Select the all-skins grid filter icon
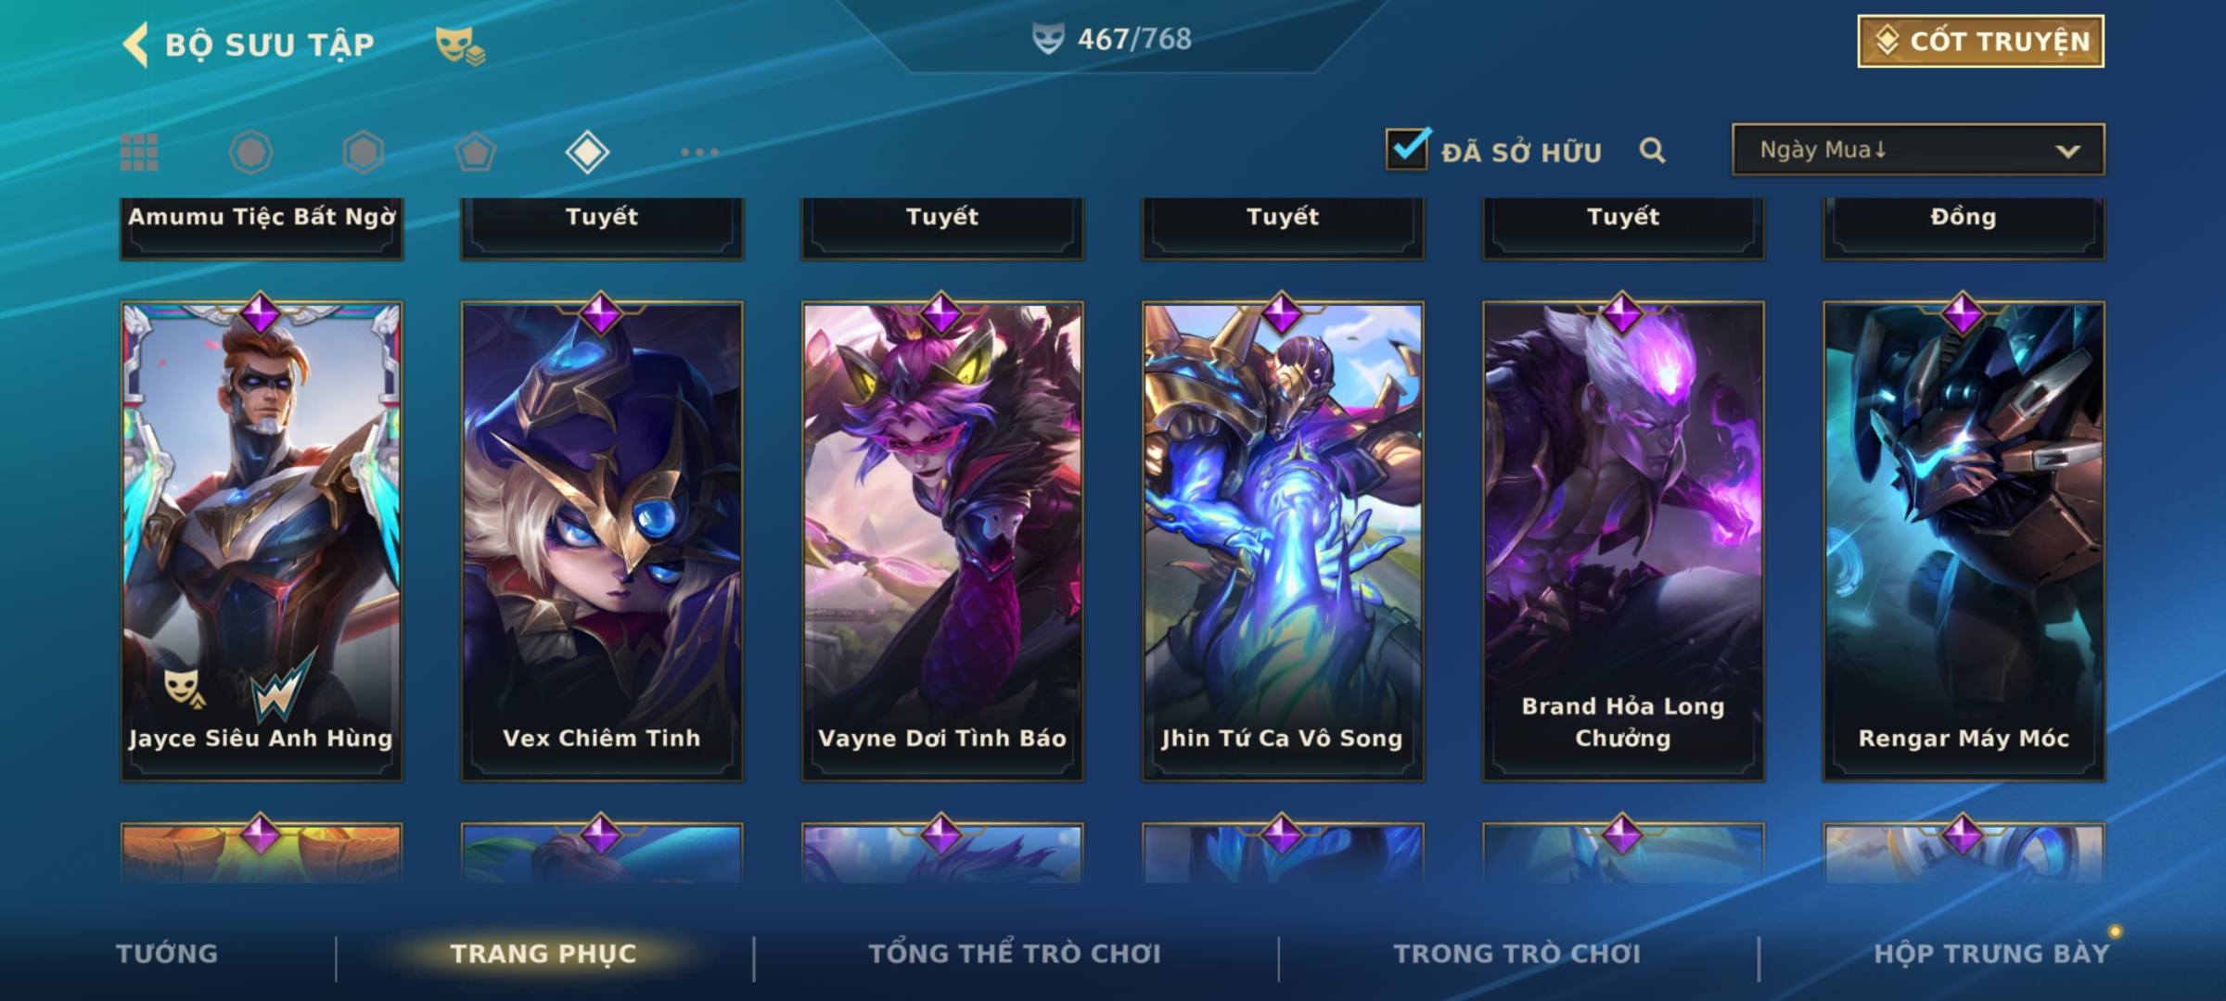Viewport: 2226px width, 1001px height. [x=139, y=152]
